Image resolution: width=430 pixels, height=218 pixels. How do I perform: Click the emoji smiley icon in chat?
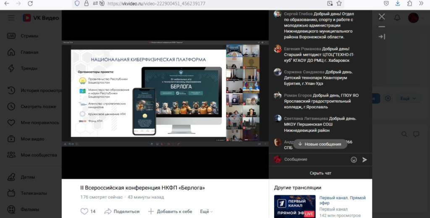pyautogui.click(x=354, y=160)
